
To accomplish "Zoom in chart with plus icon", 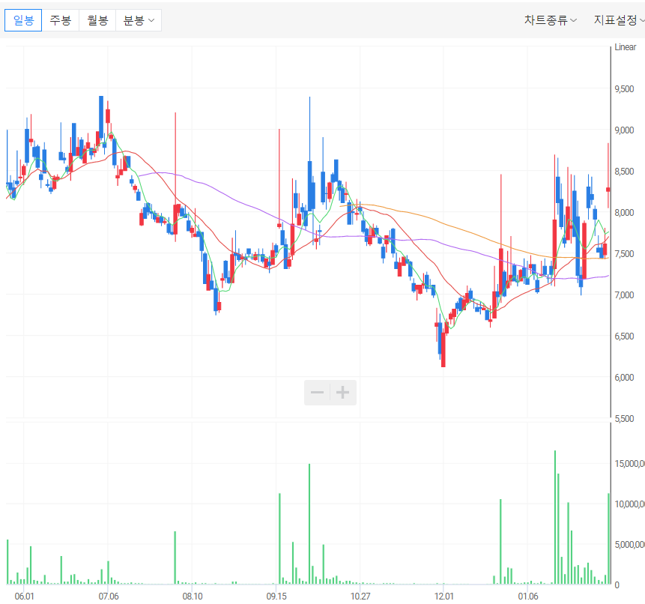I will 342,393.
